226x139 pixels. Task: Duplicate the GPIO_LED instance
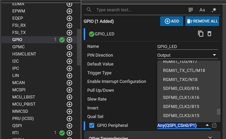pos(201,34)
